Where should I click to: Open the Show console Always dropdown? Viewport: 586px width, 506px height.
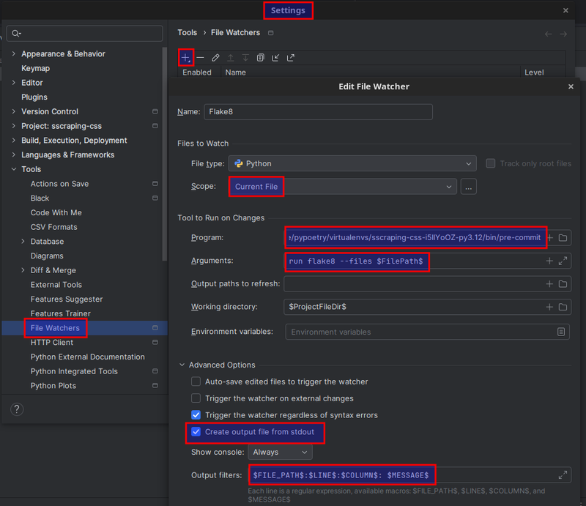(281, 453)
